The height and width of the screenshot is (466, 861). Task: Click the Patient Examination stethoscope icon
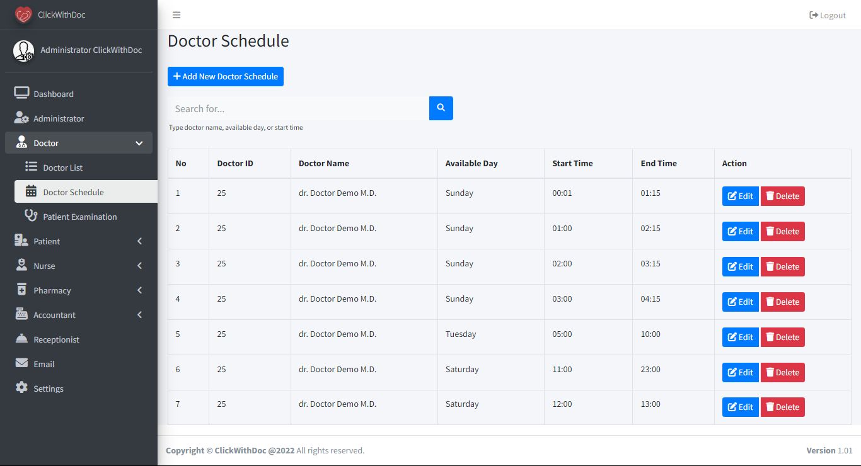click(x=31, y=216)
